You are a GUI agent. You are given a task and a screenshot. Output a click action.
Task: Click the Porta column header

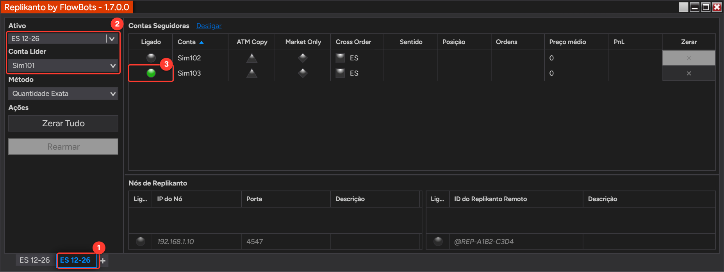pyautogui.click(x=286, y=199)
